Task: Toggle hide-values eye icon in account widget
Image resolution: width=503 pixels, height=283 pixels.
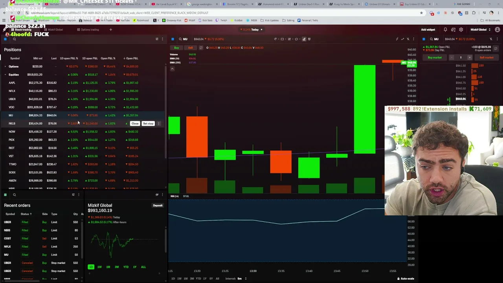Action: 157,195
